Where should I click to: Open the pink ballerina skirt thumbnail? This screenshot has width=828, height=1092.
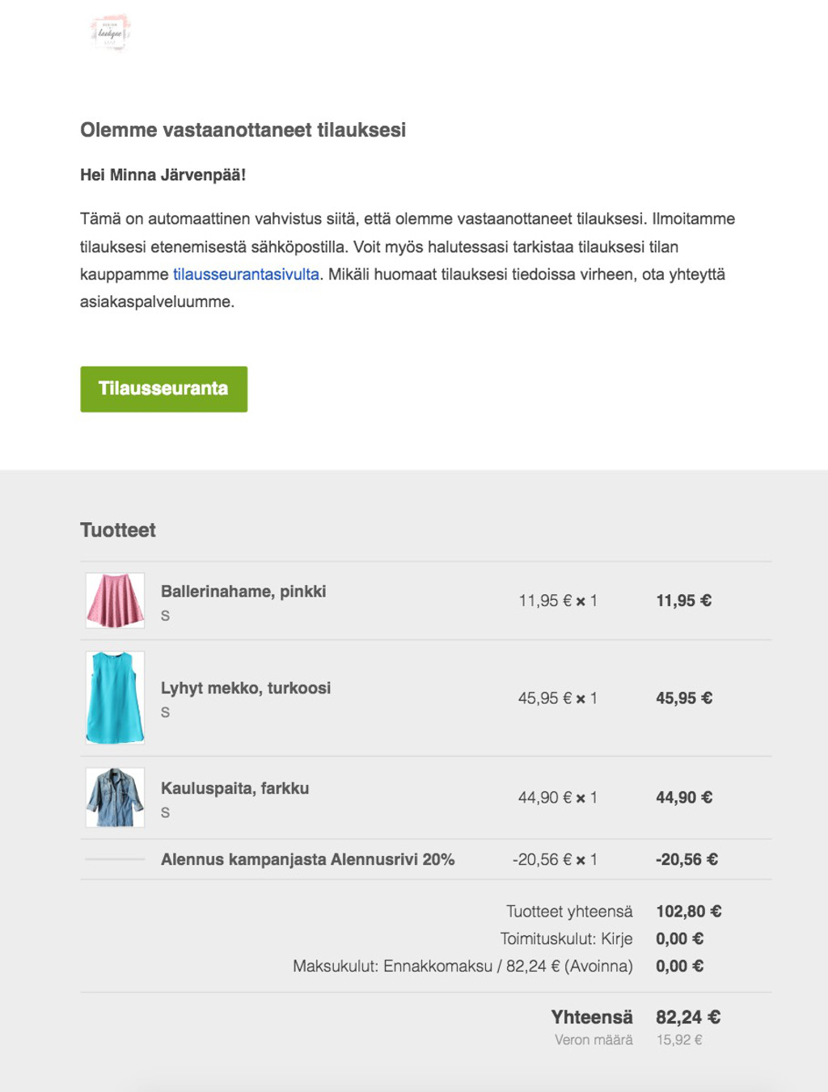pos(115,601)
